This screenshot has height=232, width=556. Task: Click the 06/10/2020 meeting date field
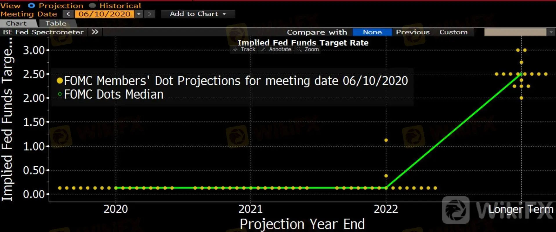(104, 14)
